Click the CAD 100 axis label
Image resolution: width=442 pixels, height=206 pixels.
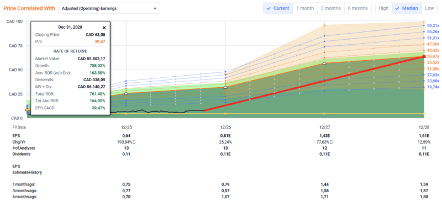point(15,22)
